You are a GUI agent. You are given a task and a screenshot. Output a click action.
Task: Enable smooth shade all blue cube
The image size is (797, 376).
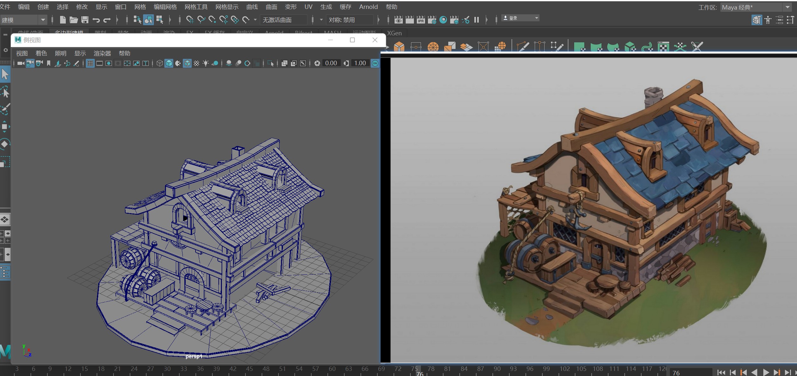pyautogui.click(x=169, y=63)
